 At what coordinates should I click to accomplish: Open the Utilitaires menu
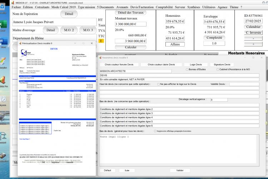pos(209,7)
